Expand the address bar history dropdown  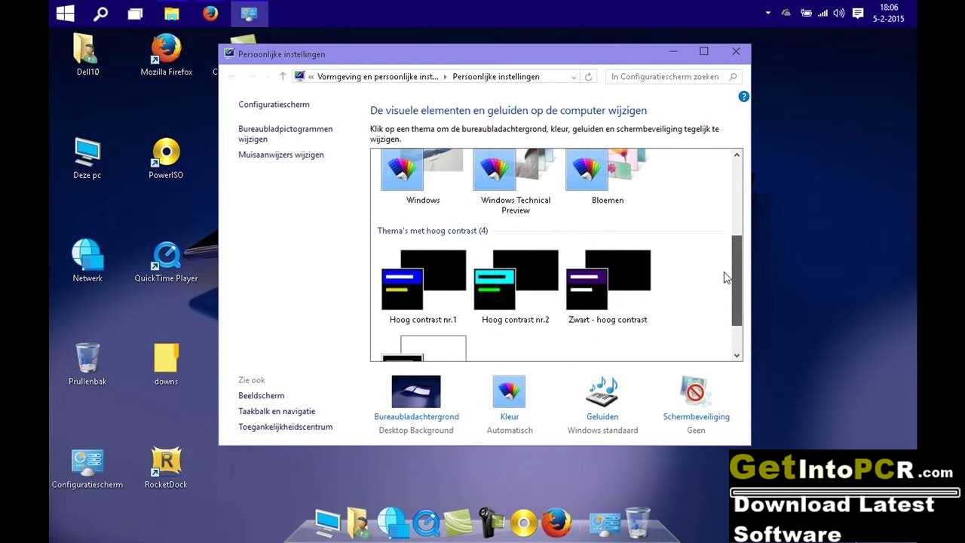[x=574, y=76]
